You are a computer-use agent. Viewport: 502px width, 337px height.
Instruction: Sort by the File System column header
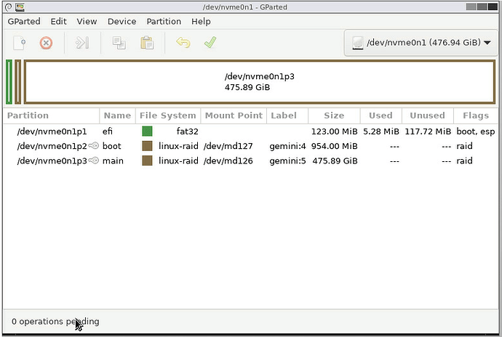click(x=168, y=115)
